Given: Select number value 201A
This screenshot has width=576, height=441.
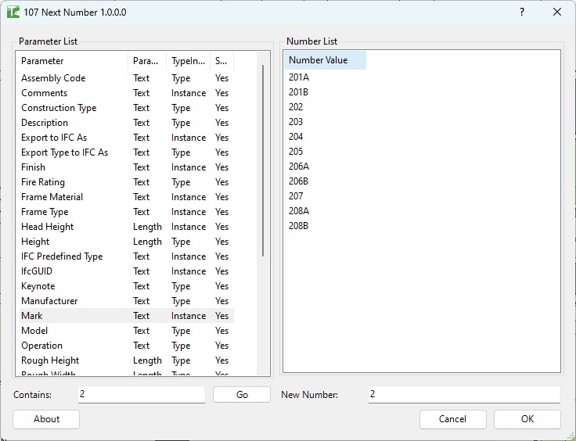Looking at the screenshot, I should (299, 77).
